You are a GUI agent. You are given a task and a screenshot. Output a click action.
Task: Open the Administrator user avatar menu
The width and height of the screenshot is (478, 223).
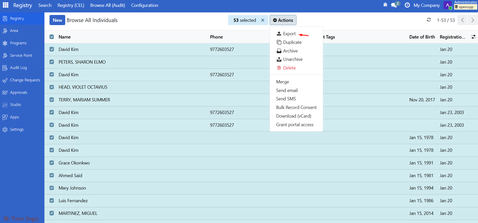pyautogui.click(x=448, y=5)
